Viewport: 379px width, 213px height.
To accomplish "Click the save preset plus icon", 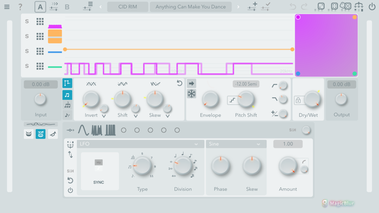I will click(252, 6).
